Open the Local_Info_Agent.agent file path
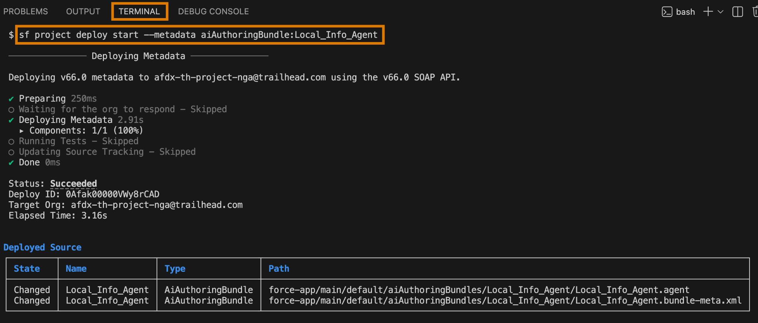The image size is (758, 323). point(479,290)
